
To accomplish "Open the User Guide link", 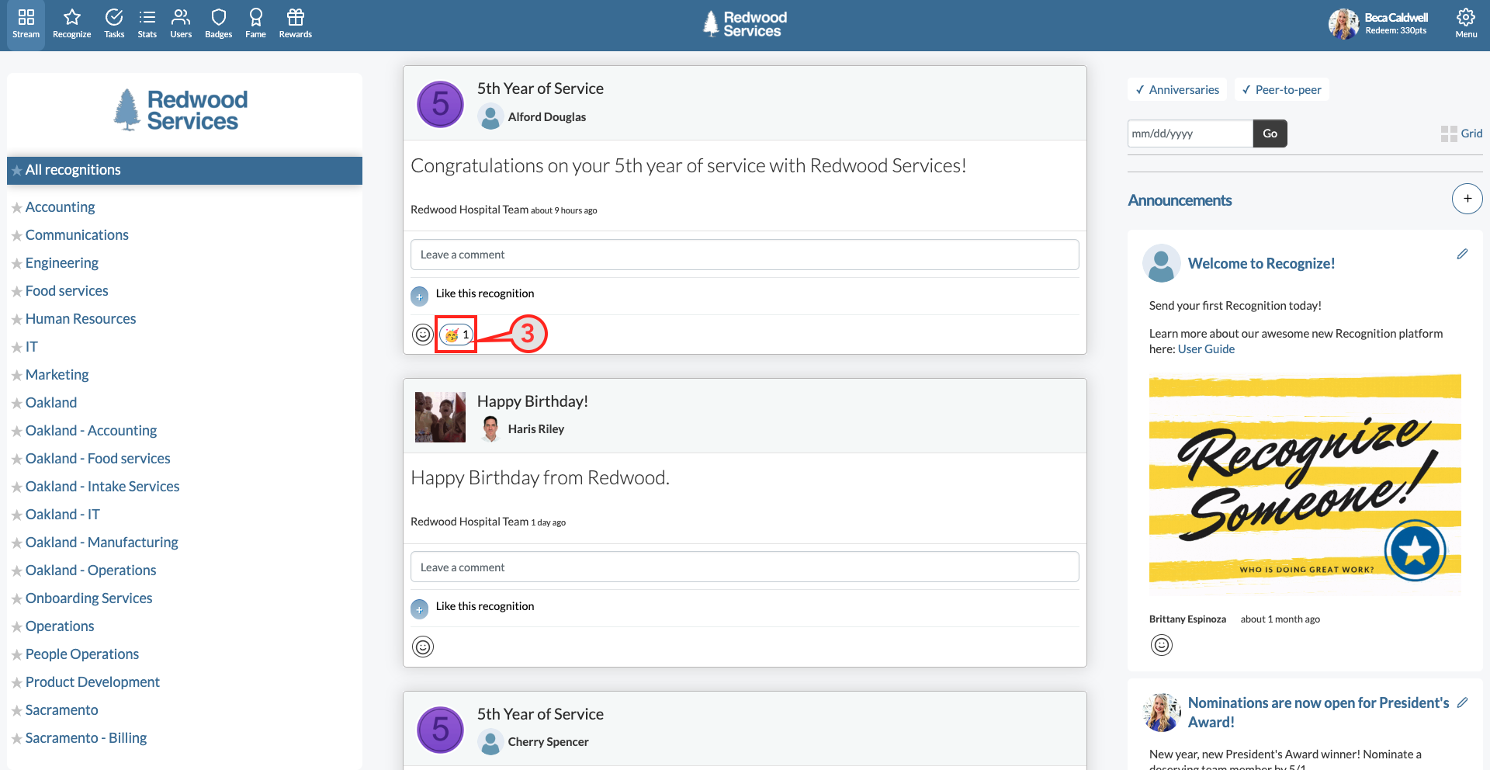I will tap(1206, 349).
